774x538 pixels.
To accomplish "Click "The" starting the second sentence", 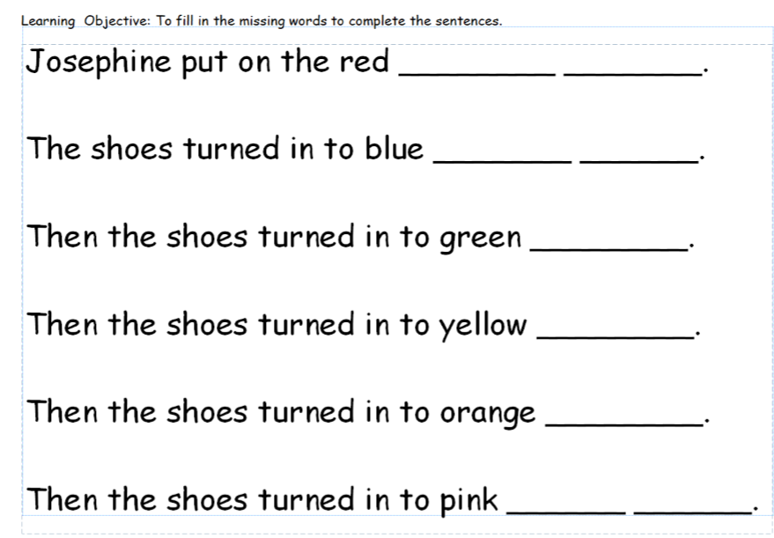I will 54,148.
